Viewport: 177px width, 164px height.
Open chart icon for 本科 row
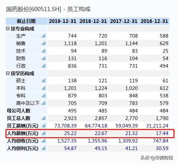tap(44, 88)
